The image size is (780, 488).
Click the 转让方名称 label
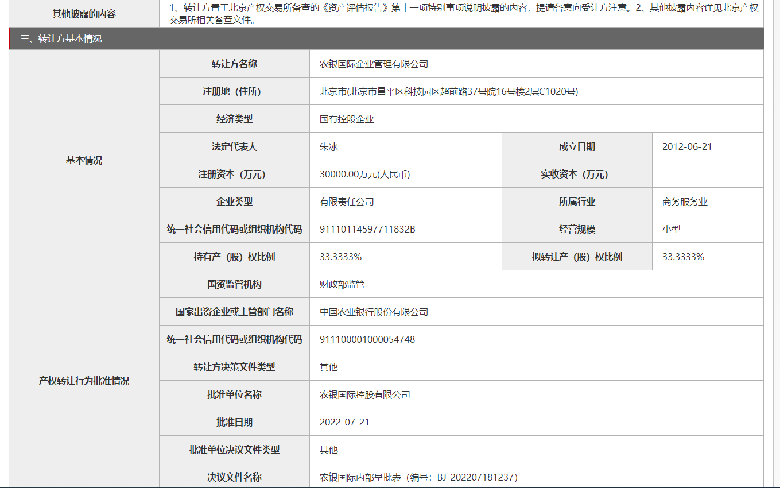point(234,64)
